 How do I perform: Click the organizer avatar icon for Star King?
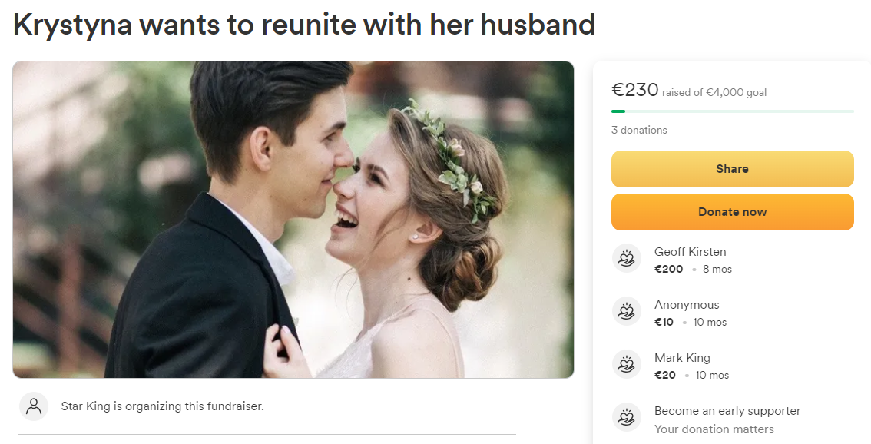pyautogui.click(x=34, y=406)
